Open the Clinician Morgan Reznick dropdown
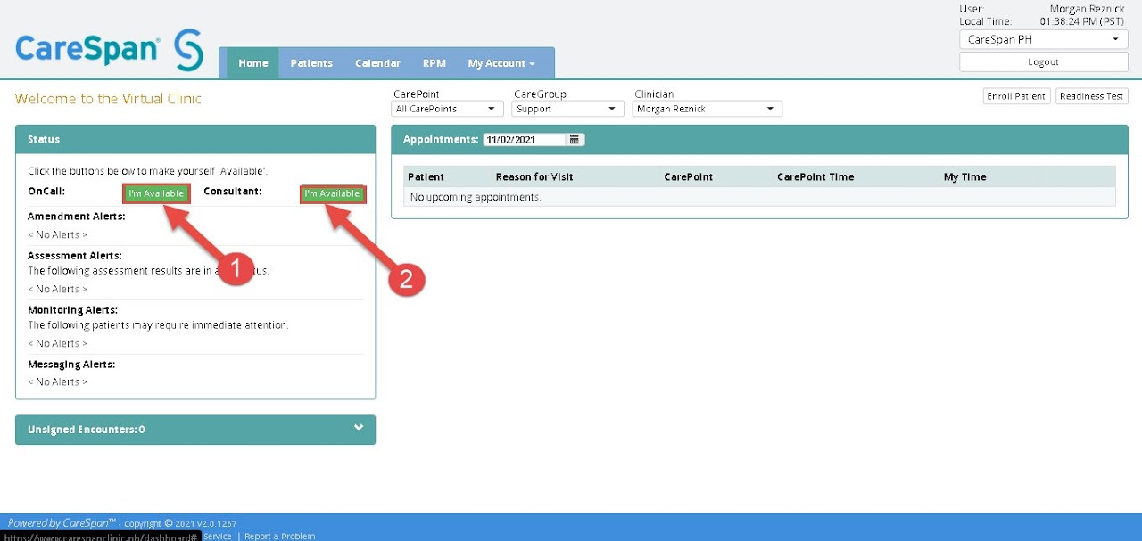 pos(708,109)
